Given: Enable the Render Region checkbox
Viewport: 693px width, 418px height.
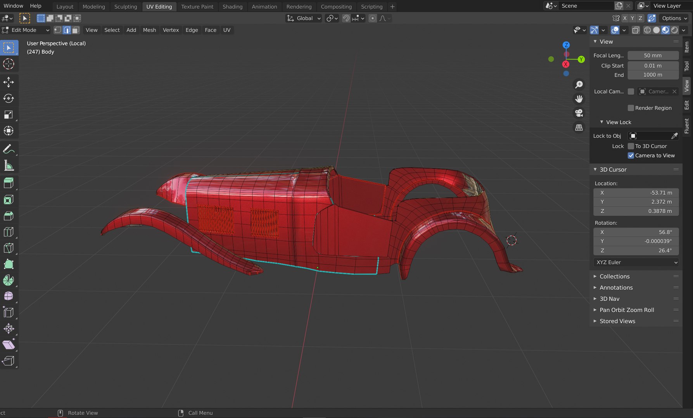Looking at the screenshot, I should 631,108.
